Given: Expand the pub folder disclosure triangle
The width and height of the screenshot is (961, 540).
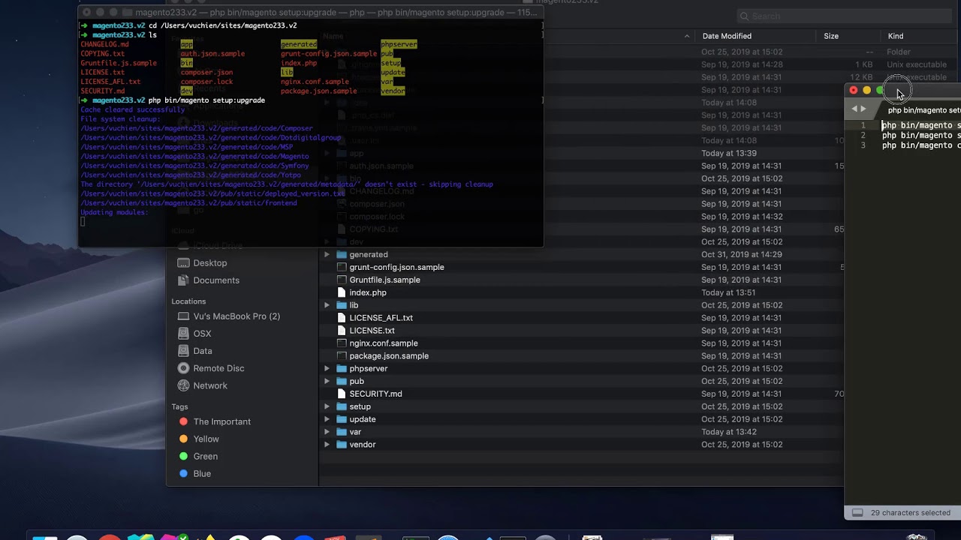Looking at the screenshot, I should [x=327, y=381].
